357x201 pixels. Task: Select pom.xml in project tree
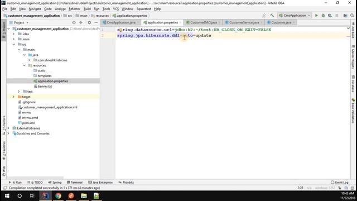(28, 123)
